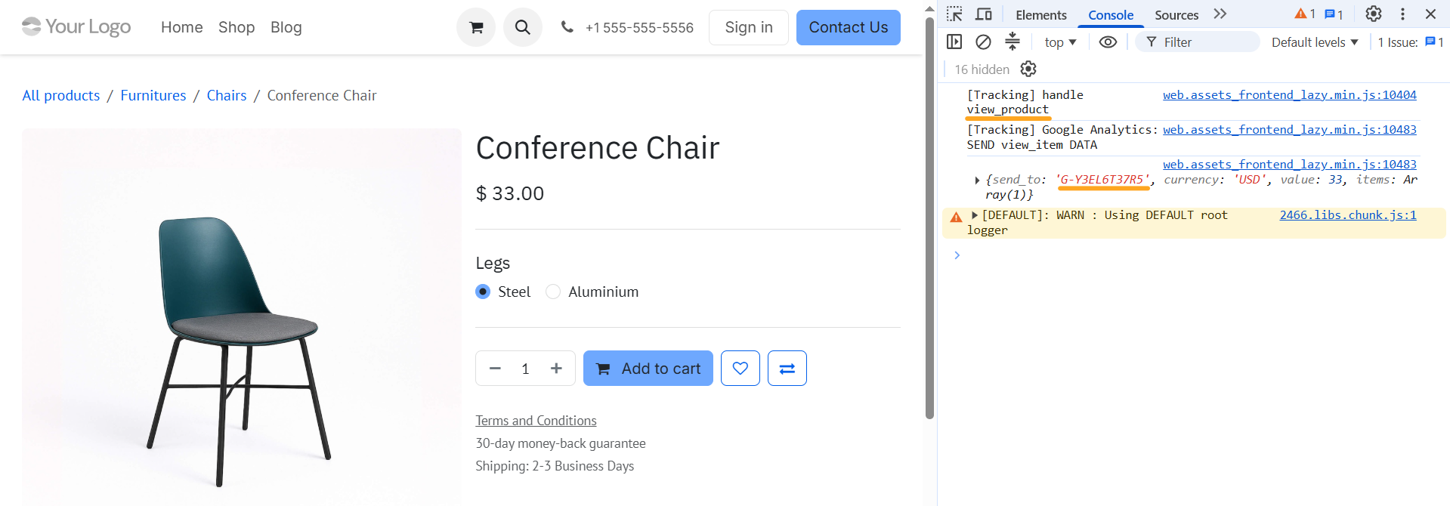
Task: Click the Conference Chair product image
Action: pos(242,317)
